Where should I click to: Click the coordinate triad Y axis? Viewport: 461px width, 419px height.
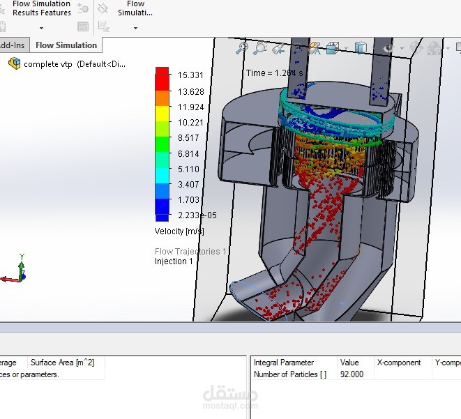(x=22, y=266)
